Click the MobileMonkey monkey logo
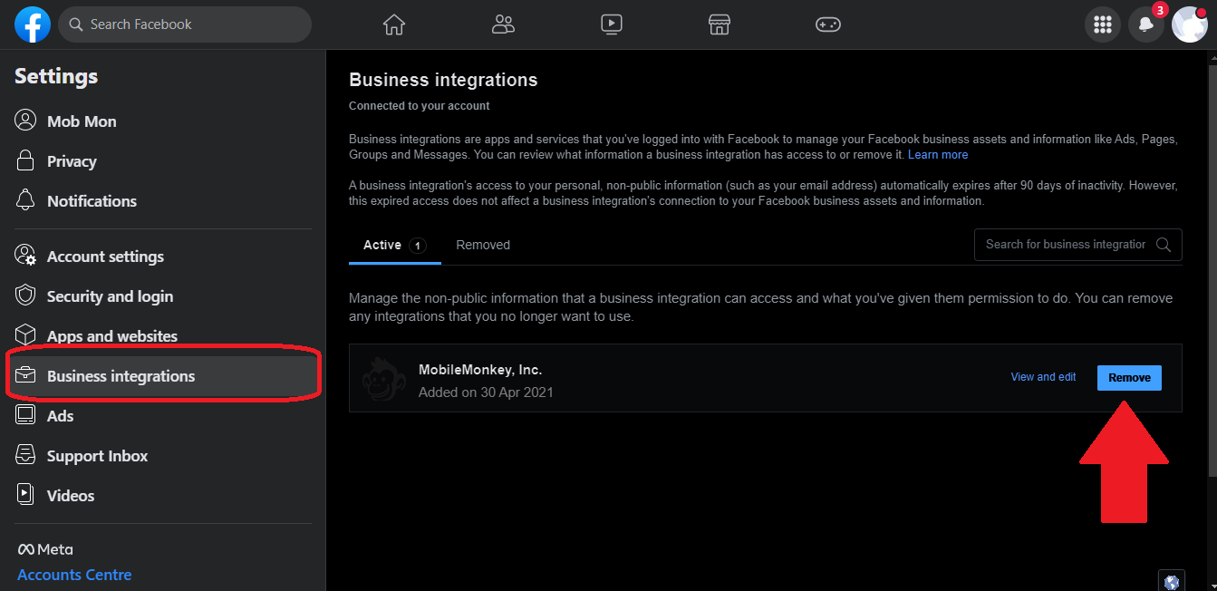 384,379
